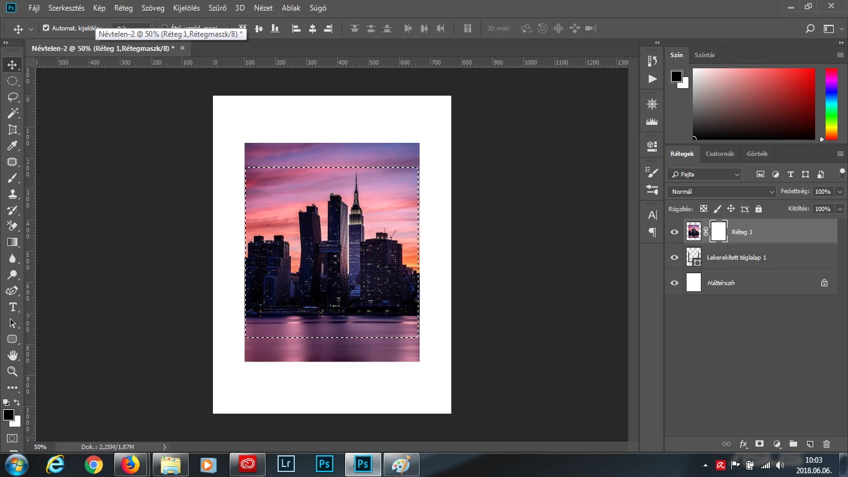Toggle the Automat. kijelölés checkbox
848x477 pixels.
coord(46,28)
